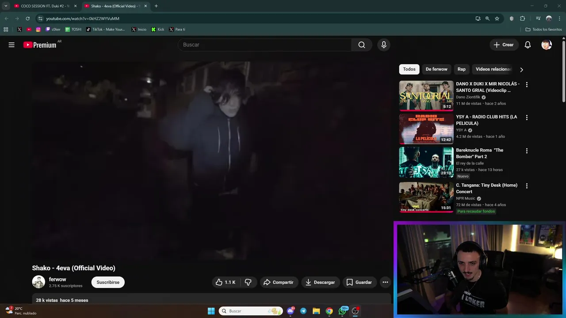Open more actions ellipsis under video
Image resolution: width=566 pixels, height=318 pixels.
tap(385, 282)
